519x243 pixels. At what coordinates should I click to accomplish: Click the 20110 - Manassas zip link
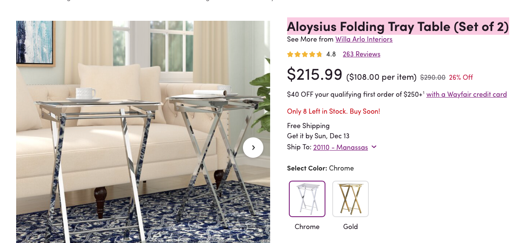pyautogui.click(x=340, y=148)
